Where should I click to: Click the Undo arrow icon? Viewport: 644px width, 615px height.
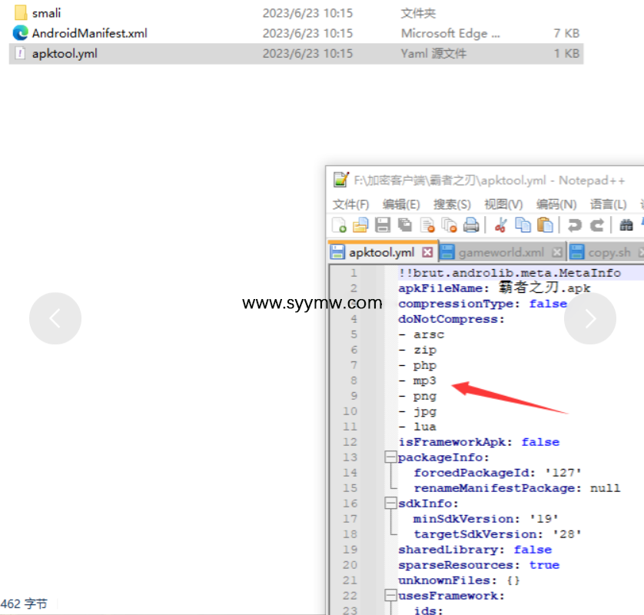(x=574, y=225)
